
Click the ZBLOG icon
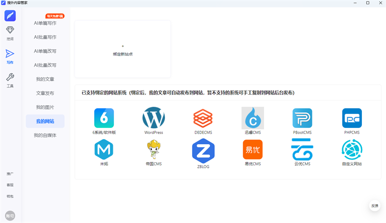click(203, 150)
